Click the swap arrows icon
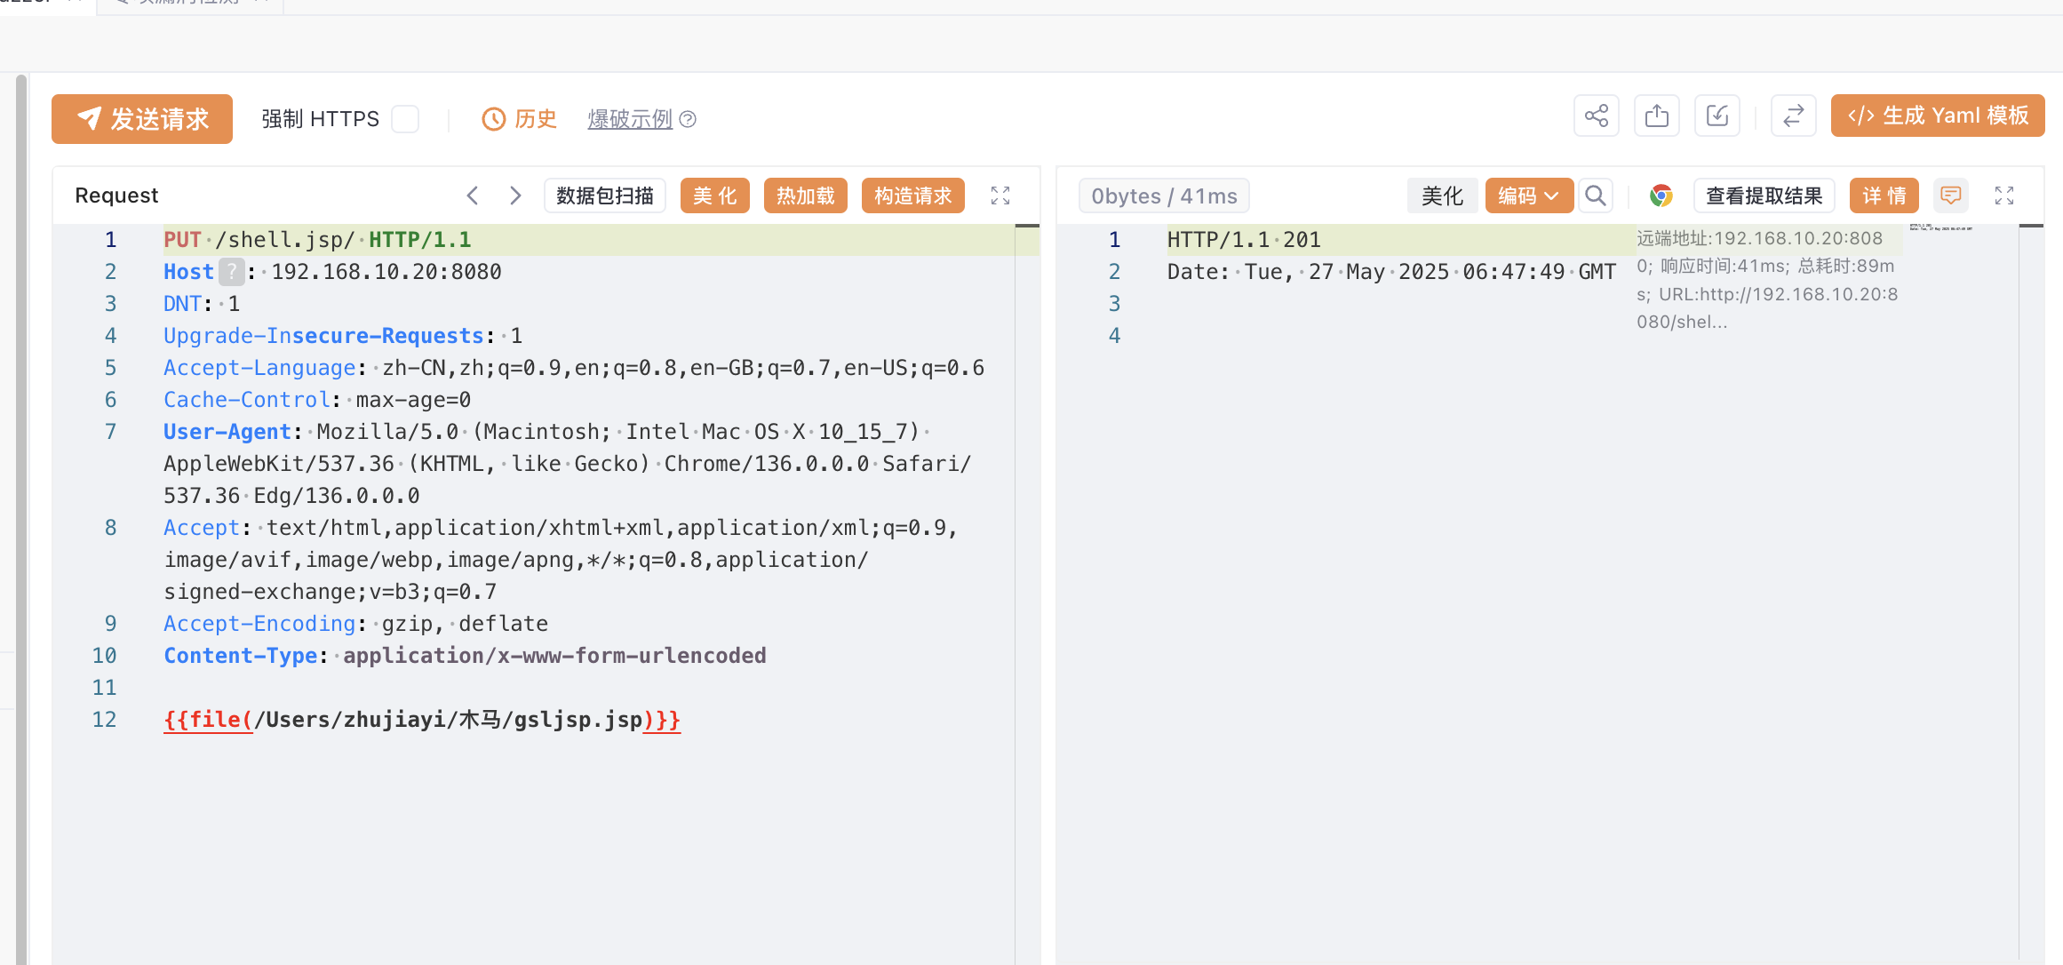The image size is (2063, 965). point(1794,116)
